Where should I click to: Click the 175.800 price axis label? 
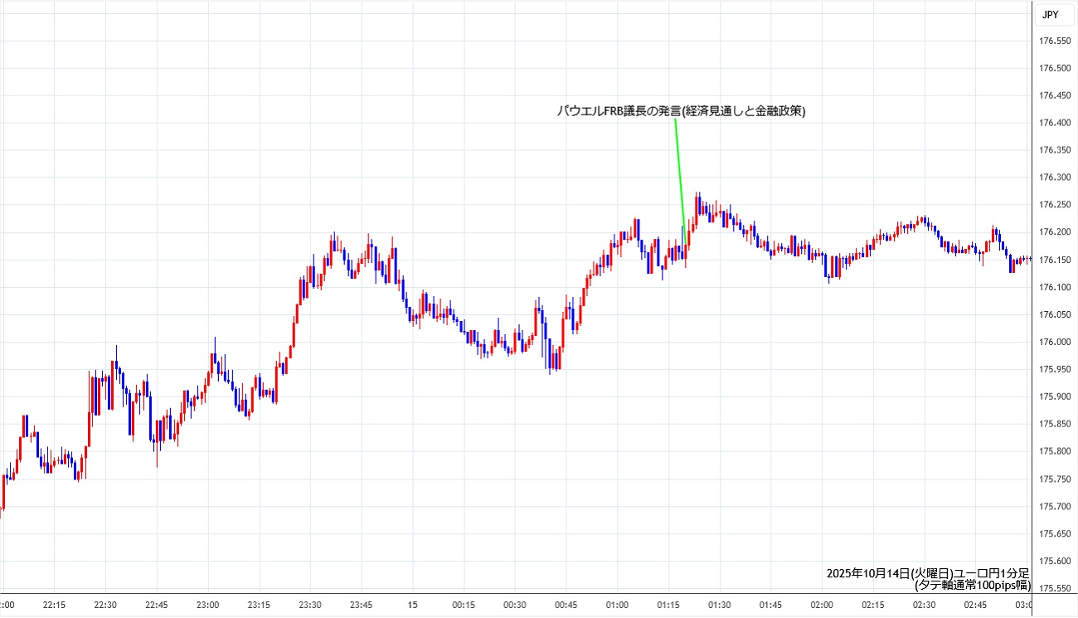(x=1054, y=451)
